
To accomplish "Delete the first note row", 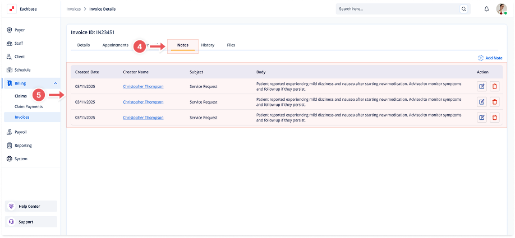I will 494,86.
